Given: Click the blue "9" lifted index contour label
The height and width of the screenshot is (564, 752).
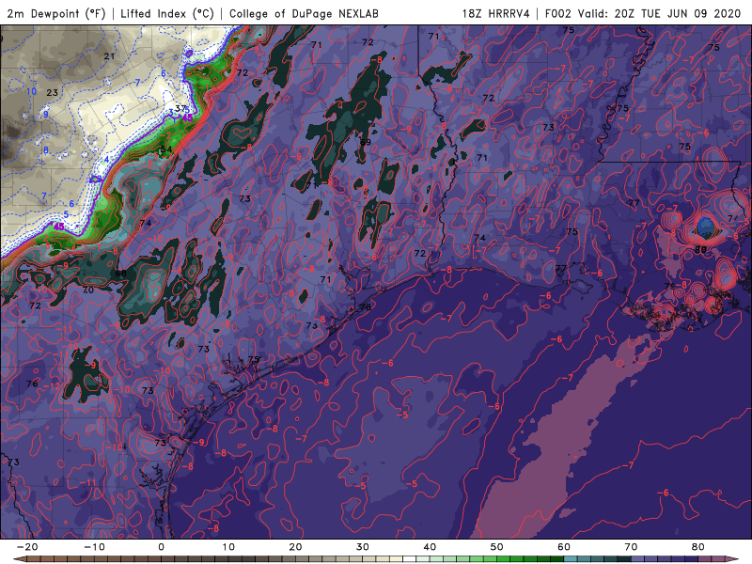Looking at the screenshot, I should pyautogui.click(x=46, y=114).
